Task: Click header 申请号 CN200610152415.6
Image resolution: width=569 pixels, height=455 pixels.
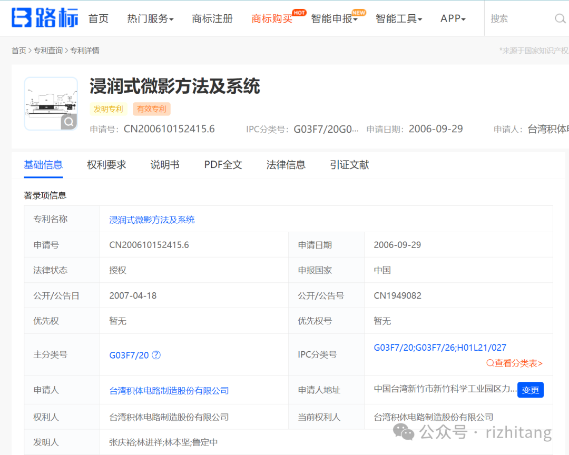Action: (x=169, y=129)
